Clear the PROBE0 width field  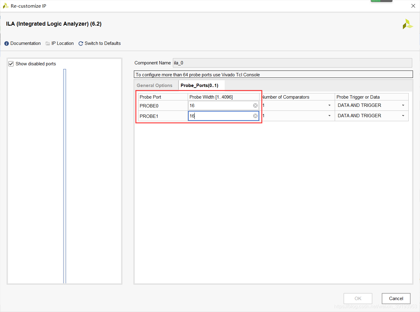(x=255, y=106)
